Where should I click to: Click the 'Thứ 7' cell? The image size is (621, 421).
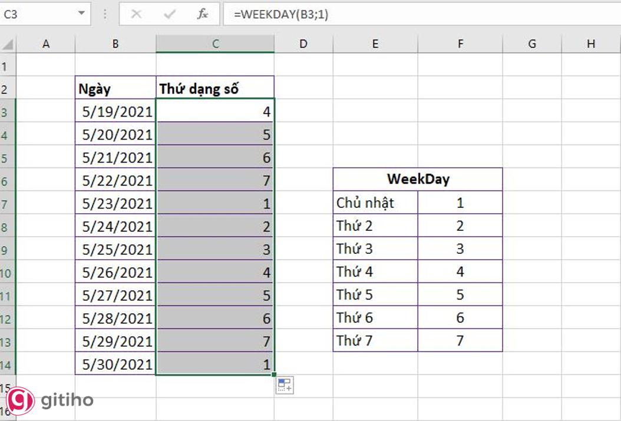[375, 340]
